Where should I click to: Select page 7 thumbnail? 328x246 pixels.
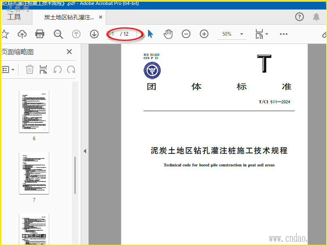point(34,173)
